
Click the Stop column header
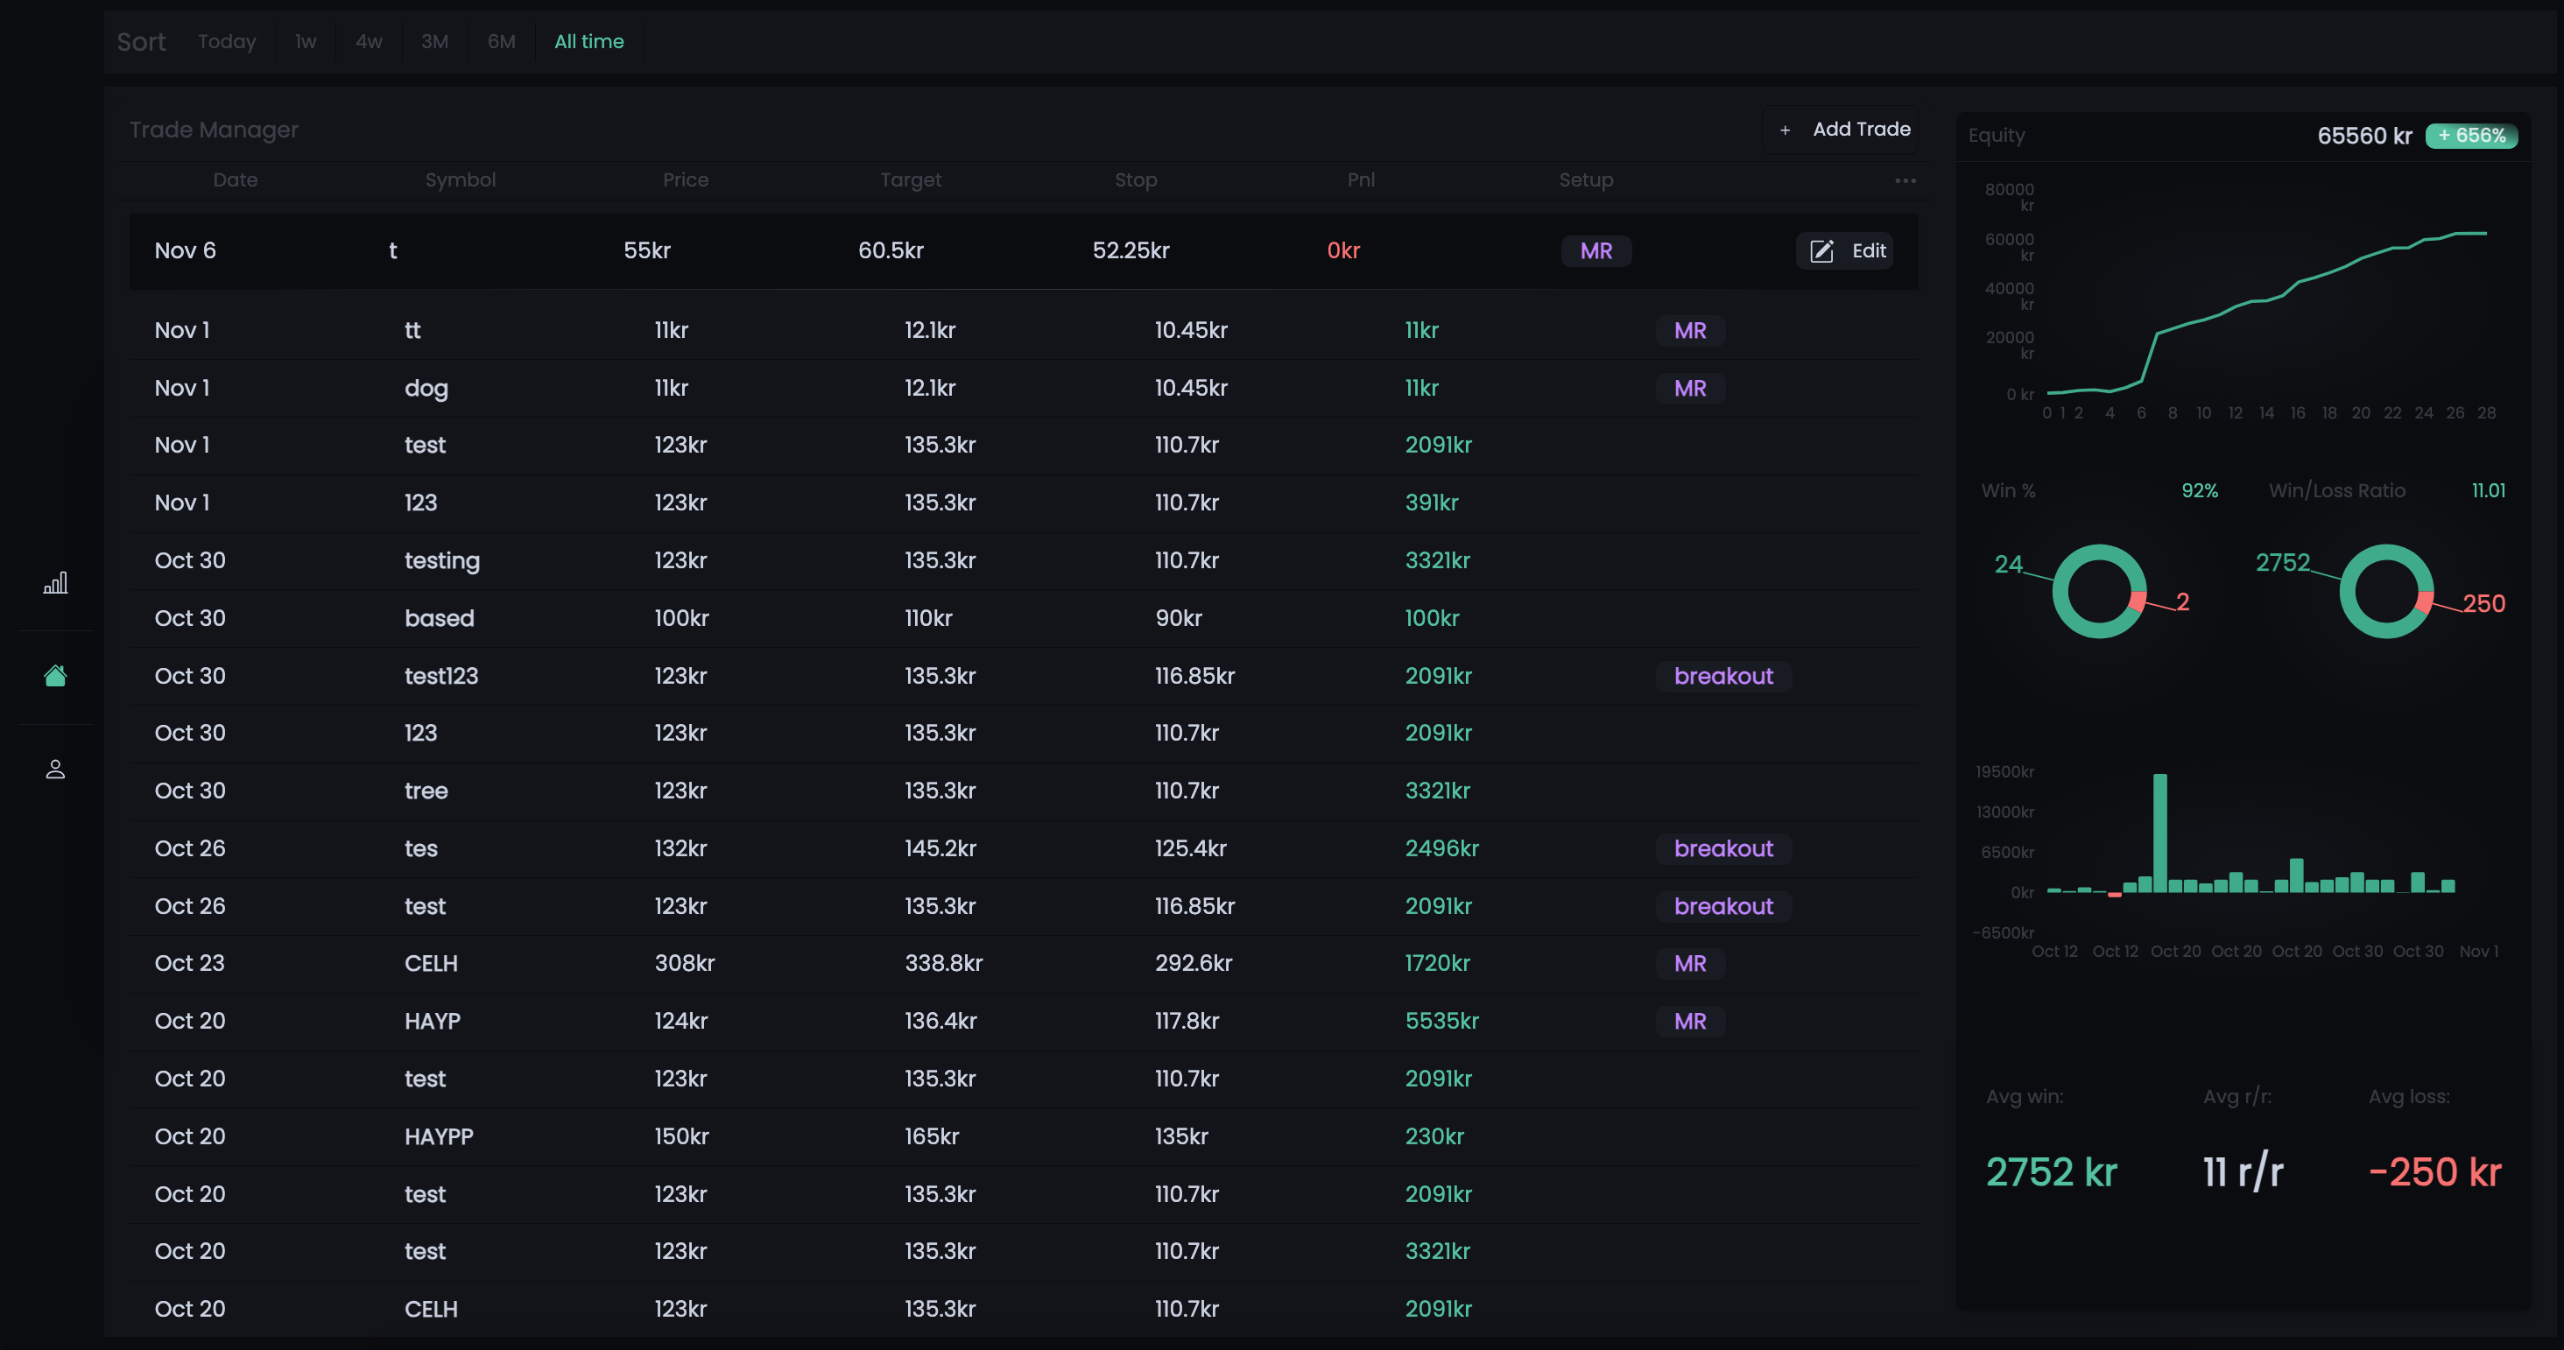point(1136,180)
